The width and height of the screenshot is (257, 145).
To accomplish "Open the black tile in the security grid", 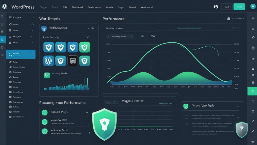I will [x=73, y=61].
